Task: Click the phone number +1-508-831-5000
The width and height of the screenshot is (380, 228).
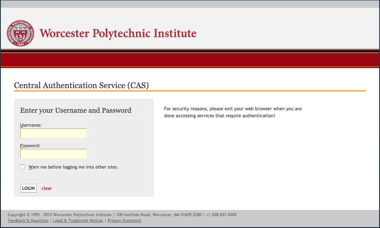Action: point(222,215)
